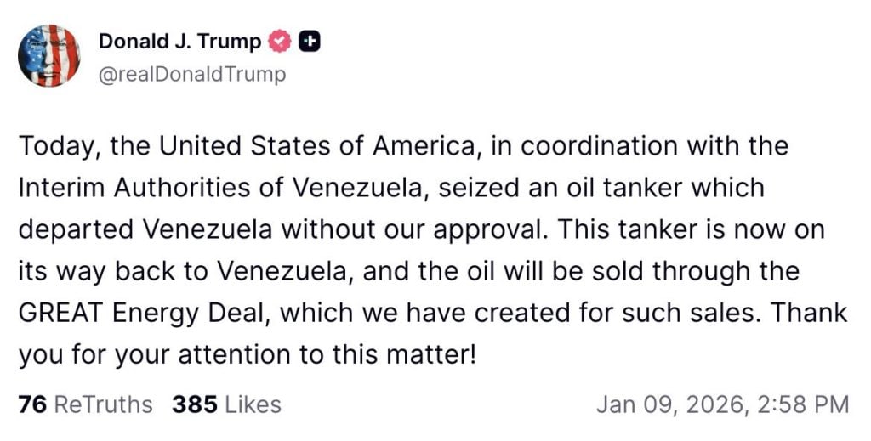Open the Donald J. Trump display name

coord(180,42)
